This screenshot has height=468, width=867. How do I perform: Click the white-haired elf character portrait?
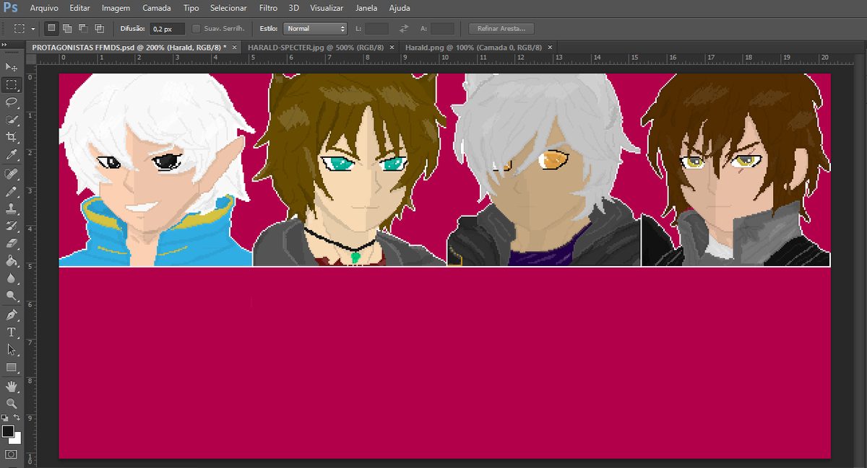[x=155, y=170]
